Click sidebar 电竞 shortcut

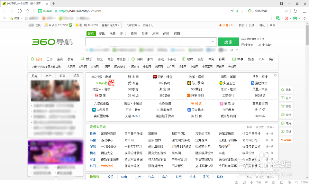286,123
